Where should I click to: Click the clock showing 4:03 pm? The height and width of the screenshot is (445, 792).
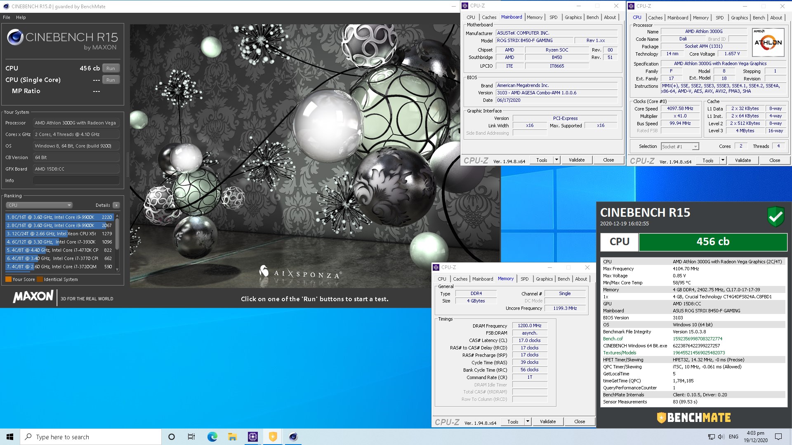[755, 433]
